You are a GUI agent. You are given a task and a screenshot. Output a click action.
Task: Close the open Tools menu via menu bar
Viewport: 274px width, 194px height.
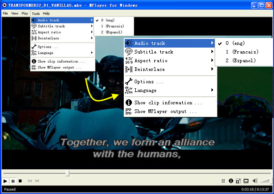coord(36,13)
